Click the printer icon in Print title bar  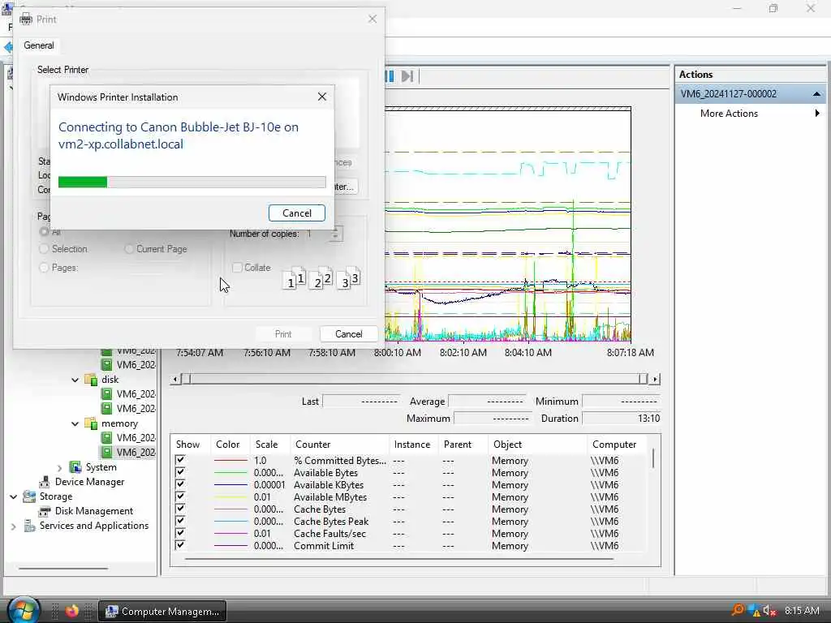pos(25,19)
